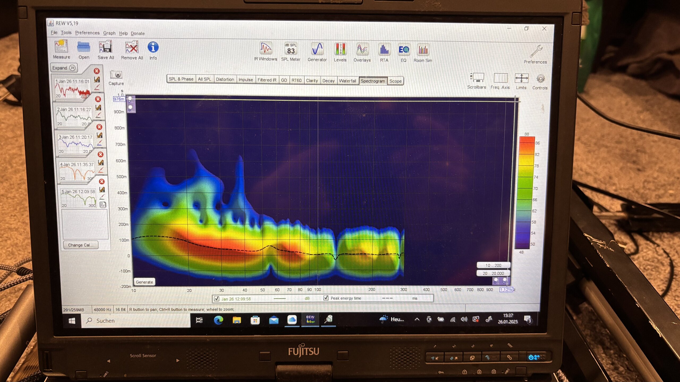Open graph Controls gear
Image resolution: width=680 pixels, height=382 pixels.
click(540, 79)
